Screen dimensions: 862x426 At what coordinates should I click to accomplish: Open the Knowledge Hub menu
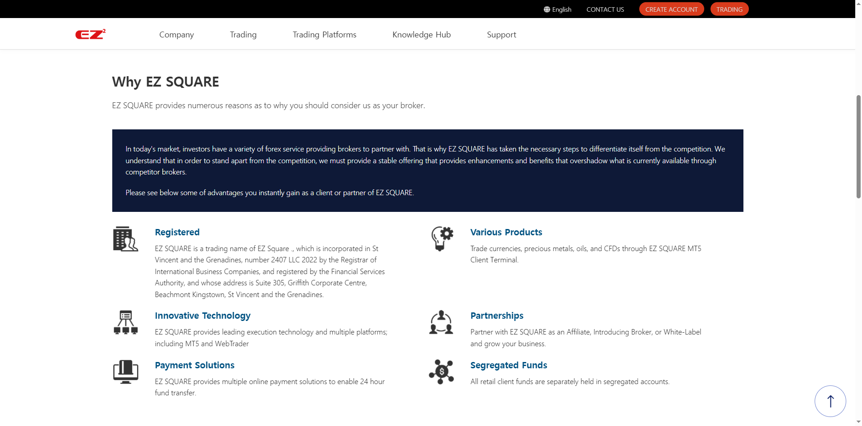pyautogui.click(x=421, y=35)
